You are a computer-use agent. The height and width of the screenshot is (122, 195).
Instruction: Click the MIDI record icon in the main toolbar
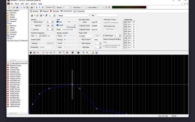pyautogui.click(x=32, y=7)
